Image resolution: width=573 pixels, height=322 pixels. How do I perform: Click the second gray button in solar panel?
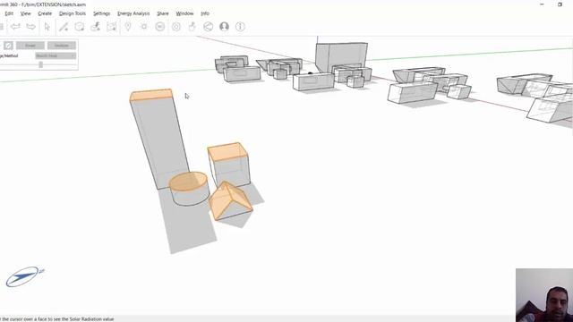[62, 46]
